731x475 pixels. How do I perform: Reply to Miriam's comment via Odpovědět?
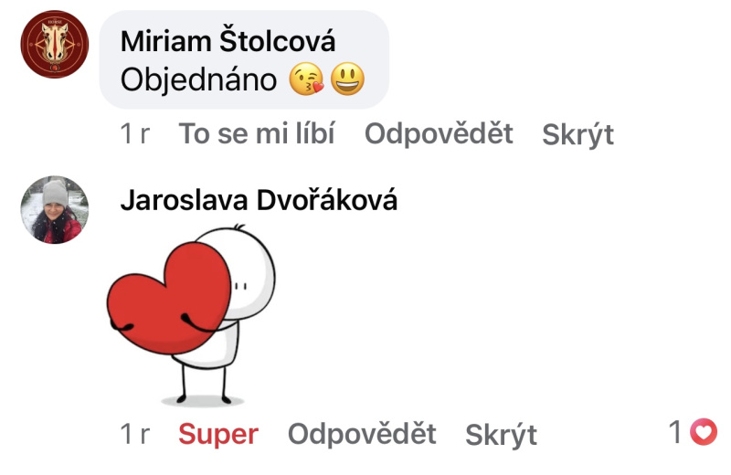[x=439, y=133]
